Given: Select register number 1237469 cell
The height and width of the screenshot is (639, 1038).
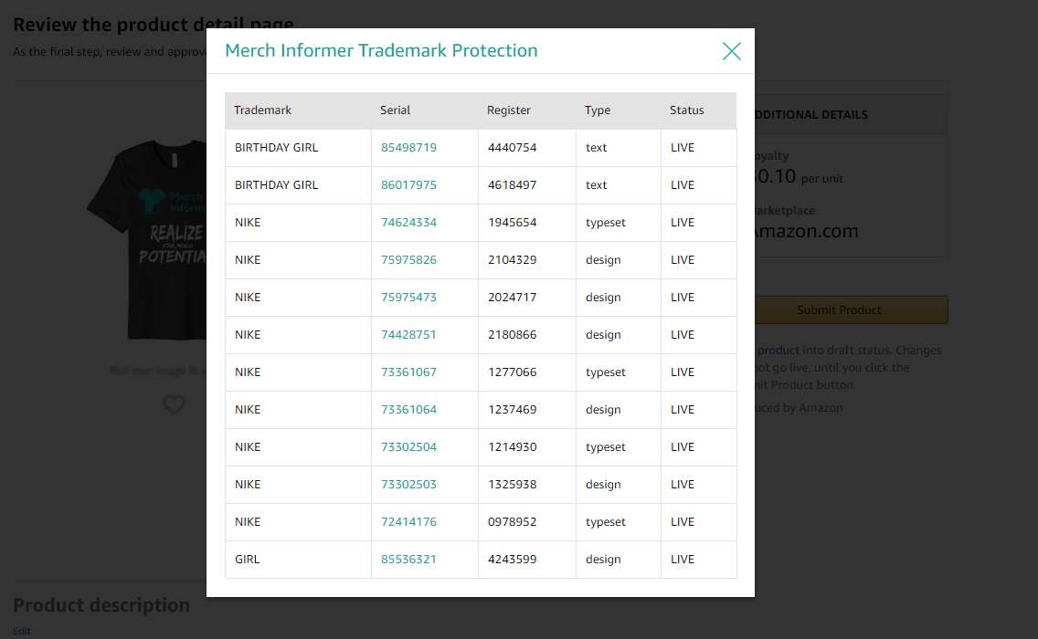Looking at the screenshot, I should click(x=527, y=410).
